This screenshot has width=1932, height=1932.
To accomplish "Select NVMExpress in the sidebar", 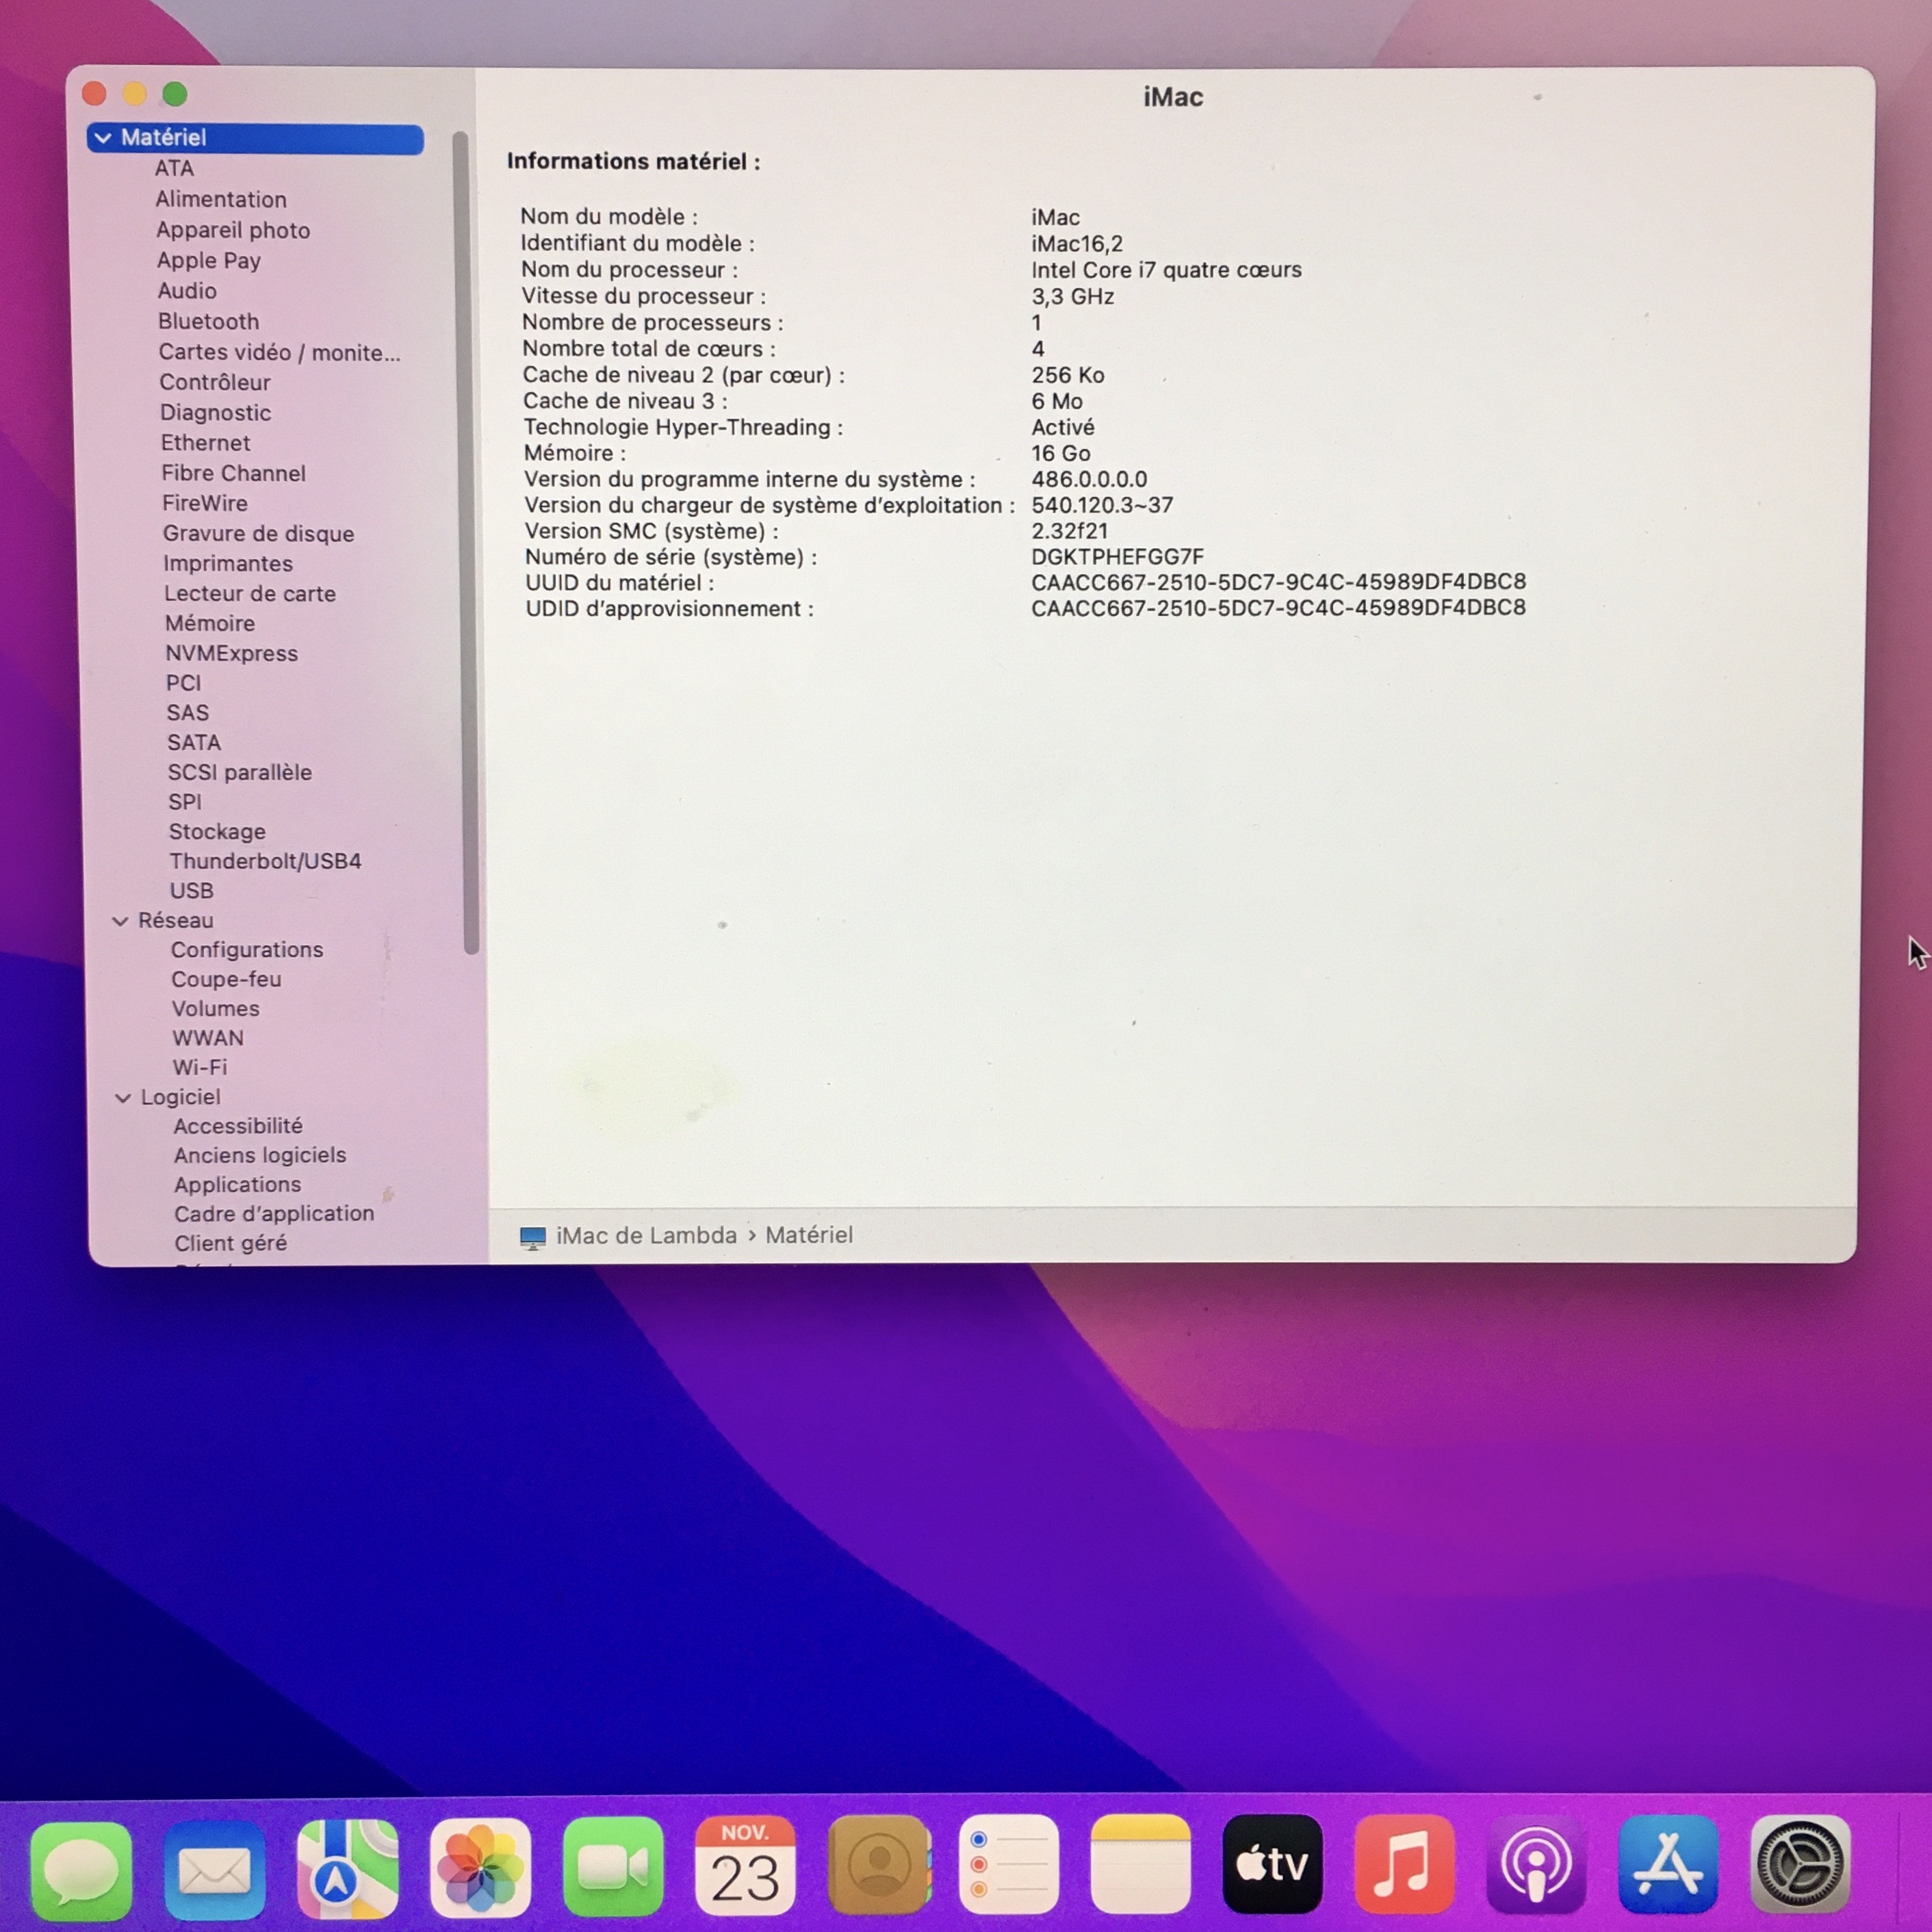I will (x=232, y=654).
